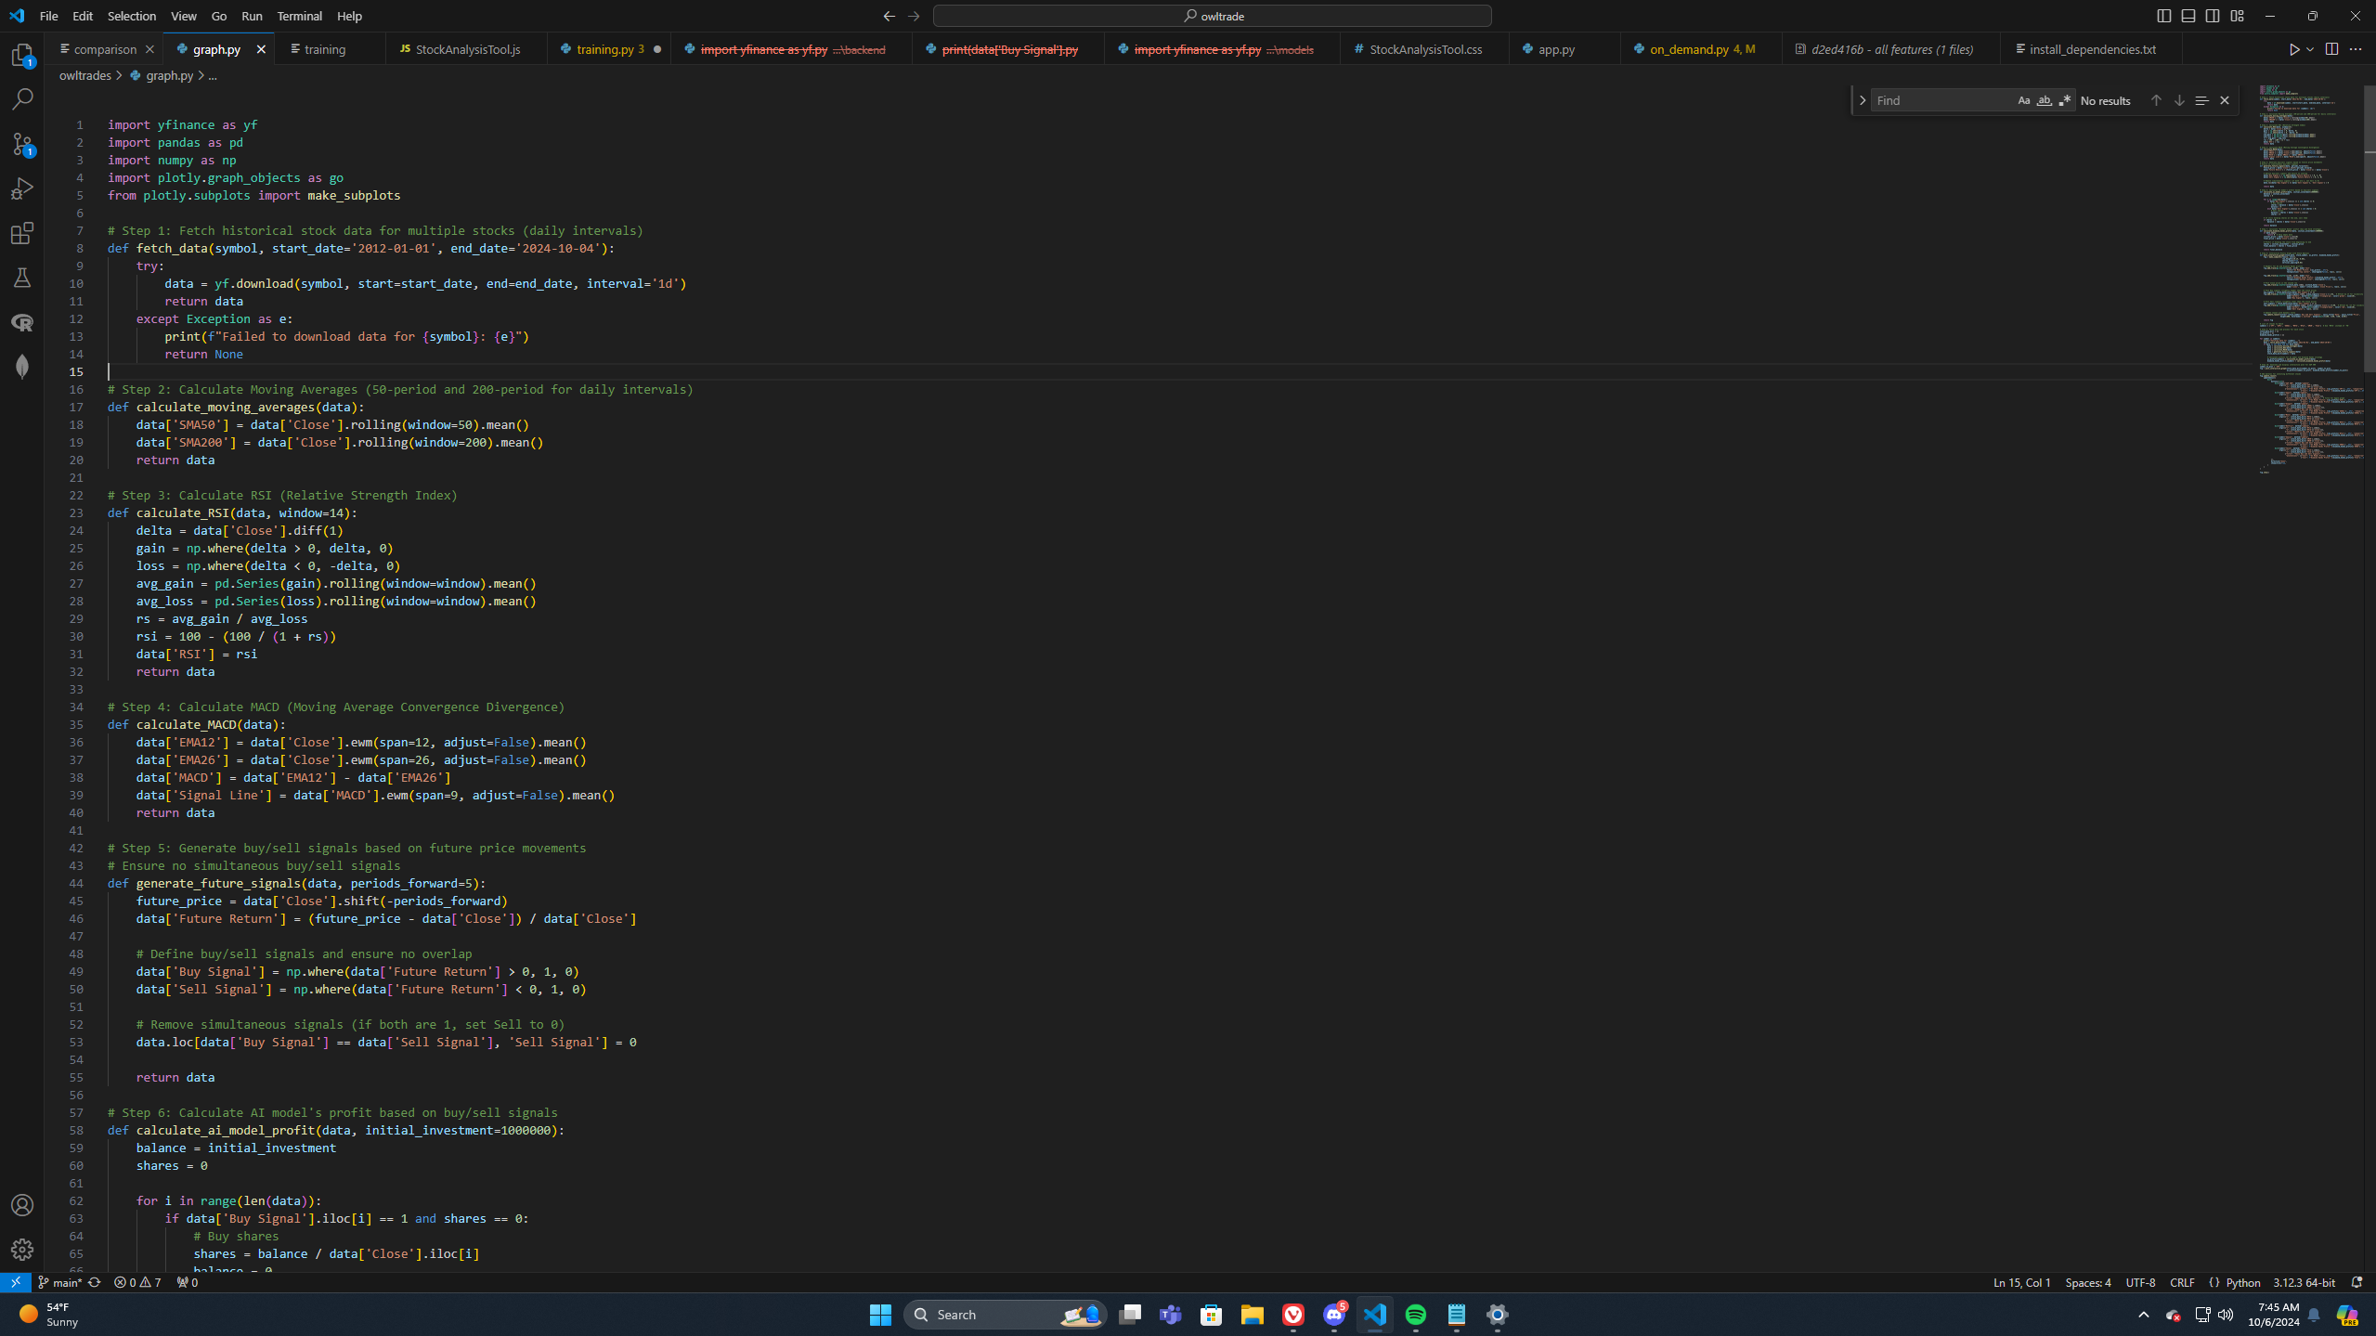2376x1336 pixels.
Task: Click the Python language mode in status bar
Action: 2243,1282
